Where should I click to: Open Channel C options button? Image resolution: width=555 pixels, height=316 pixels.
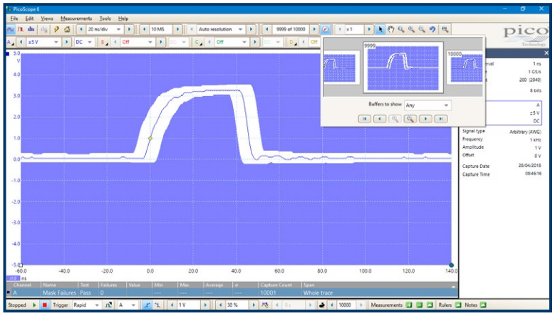(198, 42)
